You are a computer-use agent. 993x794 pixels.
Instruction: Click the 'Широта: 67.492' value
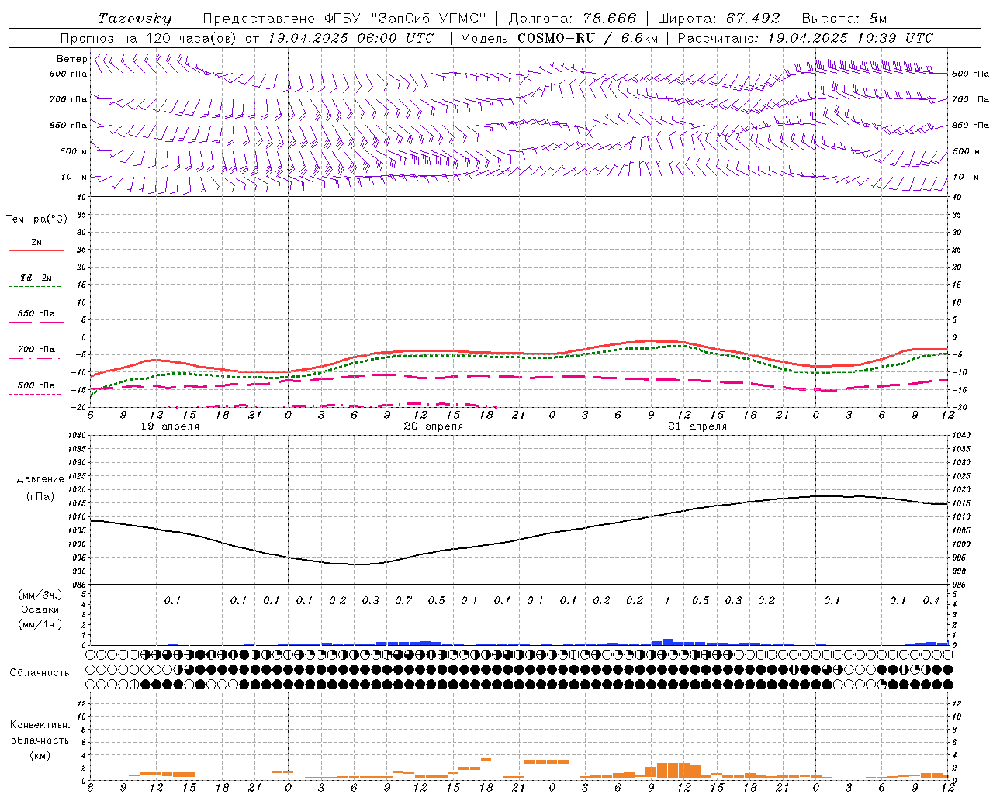pyautogui.click(x=718, y=19)
